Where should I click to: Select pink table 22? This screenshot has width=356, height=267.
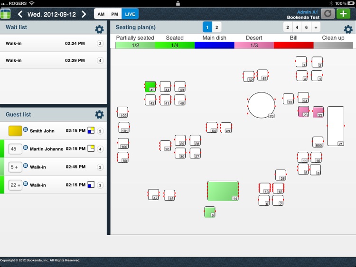(319, 112)
